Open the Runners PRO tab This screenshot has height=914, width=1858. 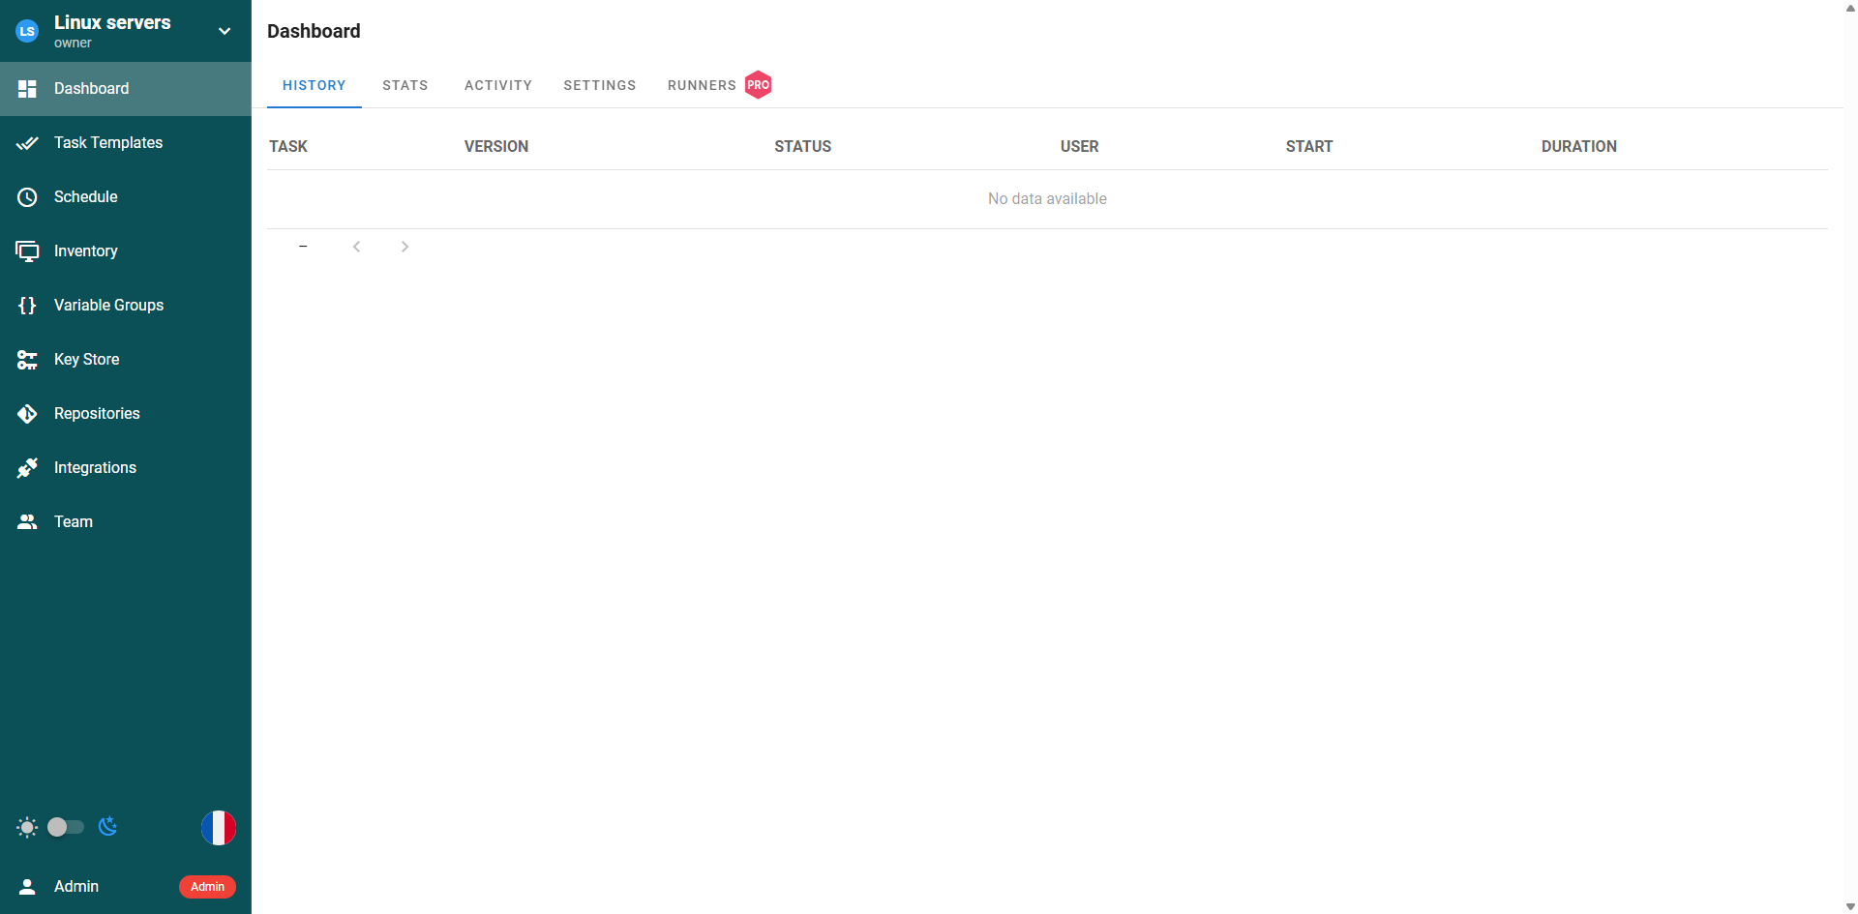tap(718, 85)
